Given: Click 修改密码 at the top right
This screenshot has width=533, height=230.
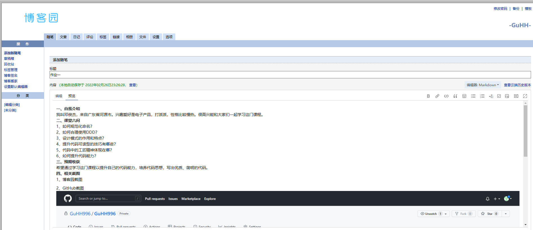Looking at the screenshot, I should [500, 9].
